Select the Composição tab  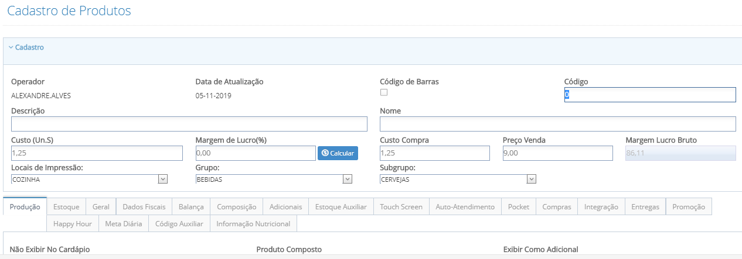pos(237,207)
